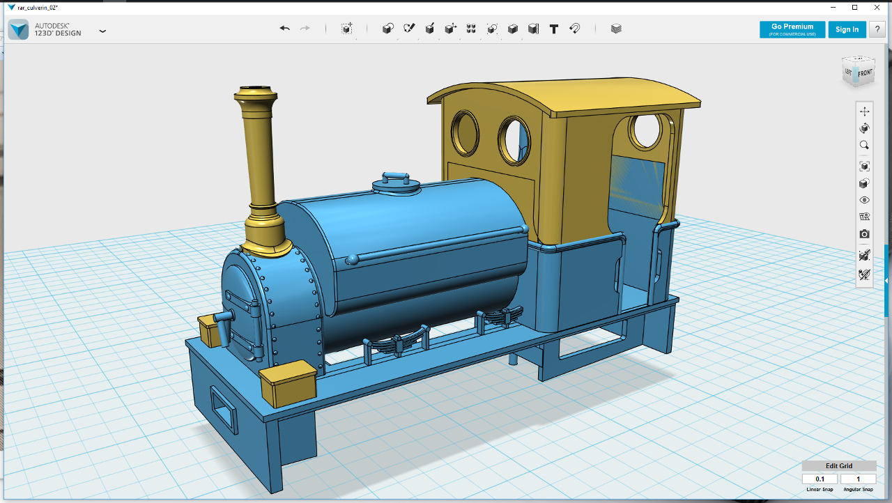Click the Go Premium button
Viewport: 892px width, 503px height.
pos(792,29)
